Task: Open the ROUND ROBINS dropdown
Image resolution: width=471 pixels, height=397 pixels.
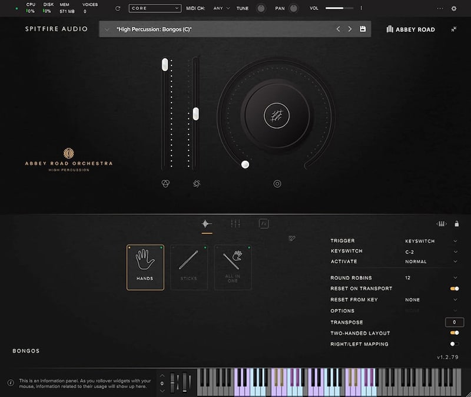Action: [431, 277]
